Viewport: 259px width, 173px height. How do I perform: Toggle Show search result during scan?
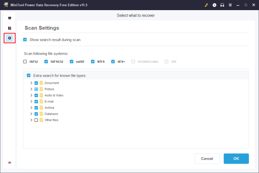tap(25, 40)
